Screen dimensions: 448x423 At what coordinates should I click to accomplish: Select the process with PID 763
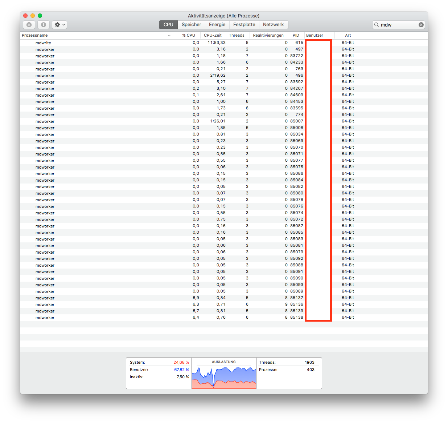(x=224, y=69)
